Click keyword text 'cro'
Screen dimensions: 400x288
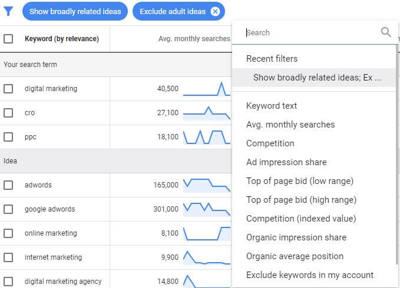pyautogui.click(x=29, y=113)
